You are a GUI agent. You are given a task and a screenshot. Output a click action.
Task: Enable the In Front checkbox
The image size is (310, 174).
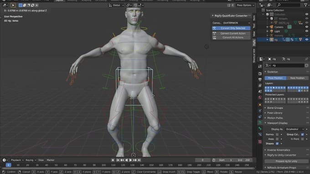(303, 139)
